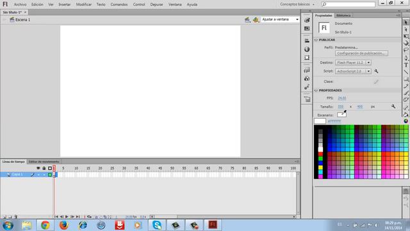Open the Components panel icon
The height and width of the screenshot is (231, 410).
pos(307,78)
